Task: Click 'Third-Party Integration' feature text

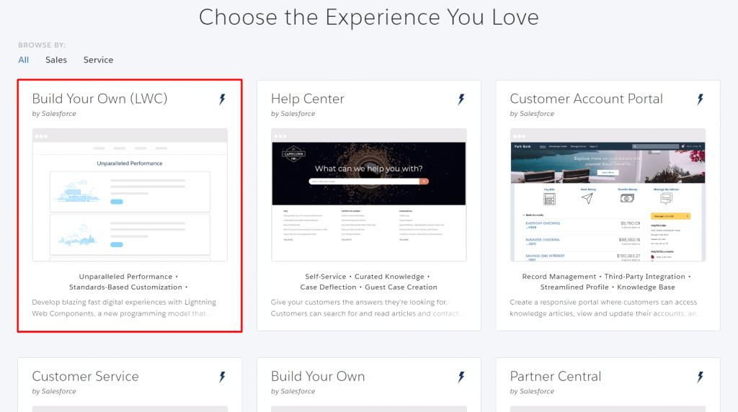Action: click(x=645, y=277)
